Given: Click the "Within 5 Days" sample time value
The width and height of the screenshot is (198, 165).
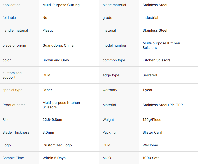Looking at the screenshot, I should (x=54, y=158).
